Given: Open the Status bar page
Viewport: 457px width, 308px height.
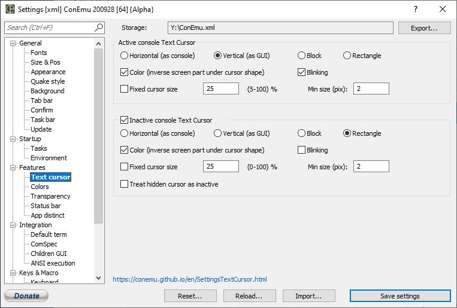Looking at the screenshot, I should point(46,206).
